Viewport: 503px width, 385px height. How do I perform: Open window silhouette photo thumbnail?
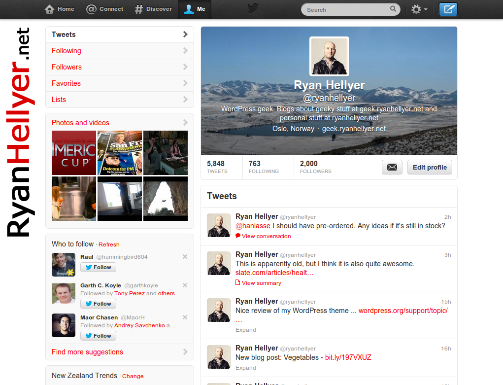[x=120, y=199]
